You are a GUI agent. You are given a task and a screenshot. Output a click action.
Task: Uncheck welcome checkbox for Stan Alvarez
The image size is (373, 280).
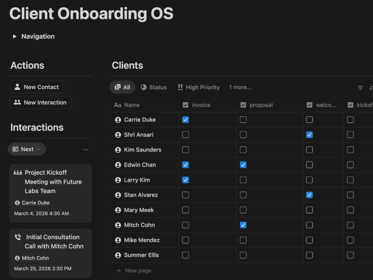pos(309,195)
